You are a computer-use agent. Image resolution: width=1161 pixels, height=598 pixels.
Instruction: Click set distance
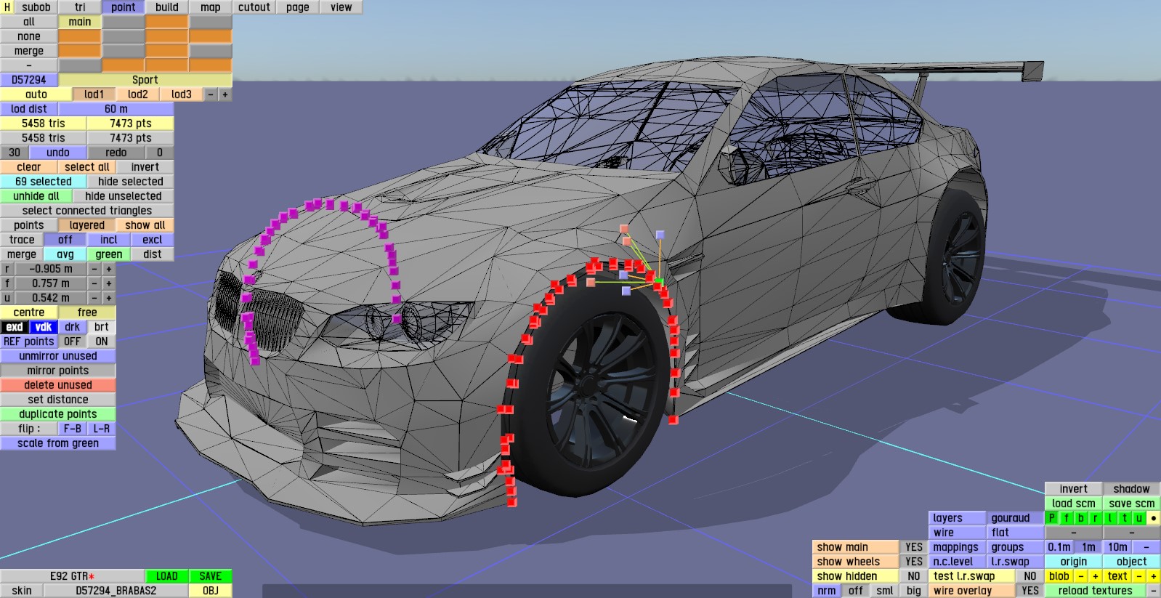point(58,400)
